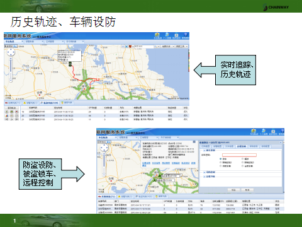
Task: Click the map pan compass in lower screenshot
Action: pos(104,148)
